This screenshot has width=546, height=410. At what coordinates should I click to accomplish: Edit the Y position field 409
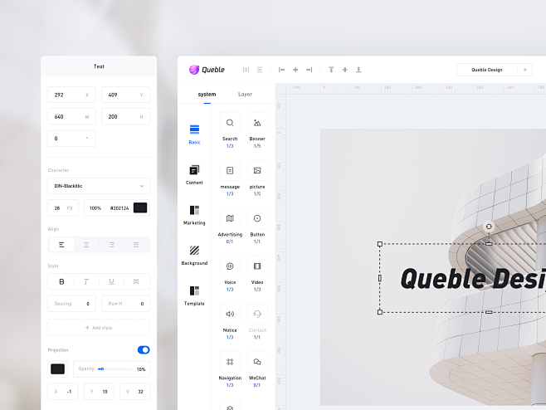(x=125, y=95)
